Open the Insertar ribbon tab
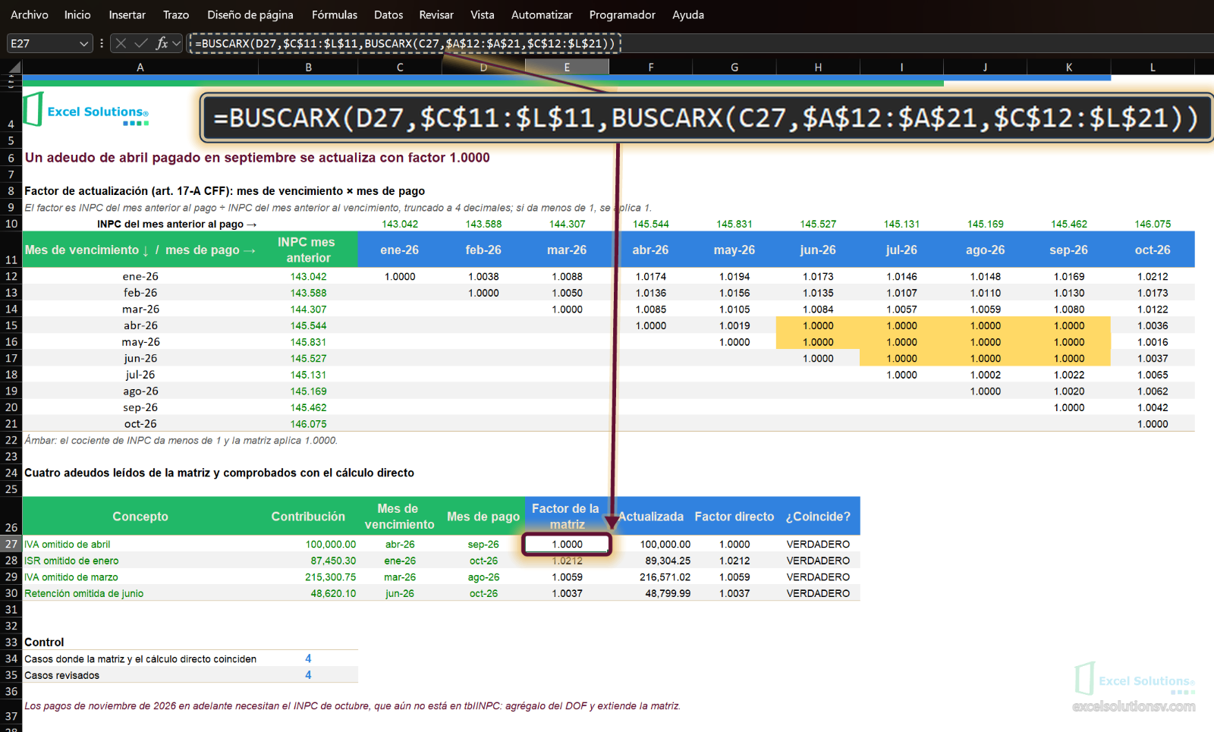Image resolution: width=1214 pixels, height=732 pixels. pos(127,14)
